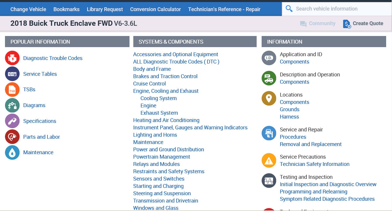Select the Application and ID badge icon
Viewport: 392px width, 211px height.
(269, 58)
